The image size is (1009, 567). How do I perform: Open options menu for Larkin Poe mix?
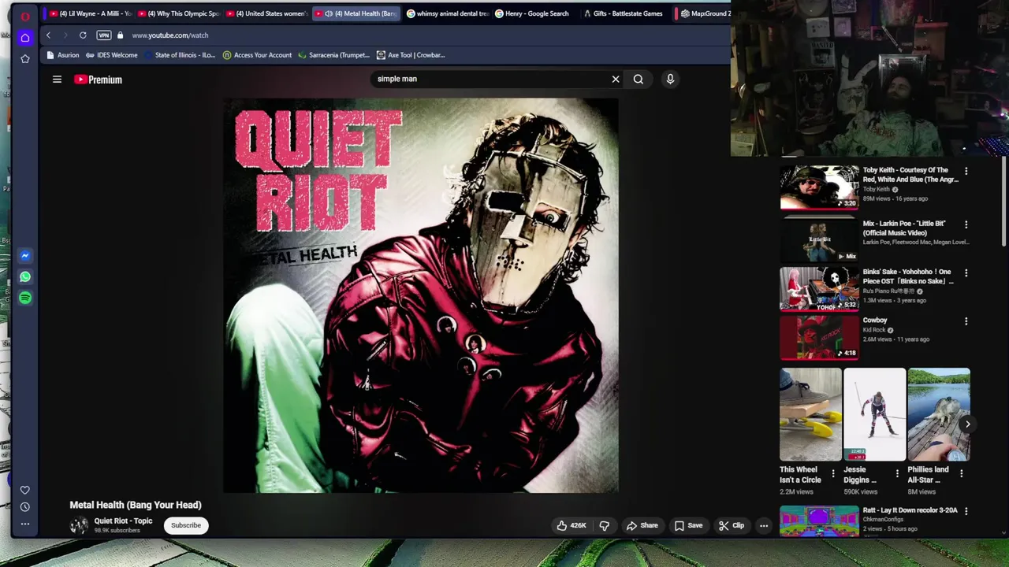pos(966,224)
